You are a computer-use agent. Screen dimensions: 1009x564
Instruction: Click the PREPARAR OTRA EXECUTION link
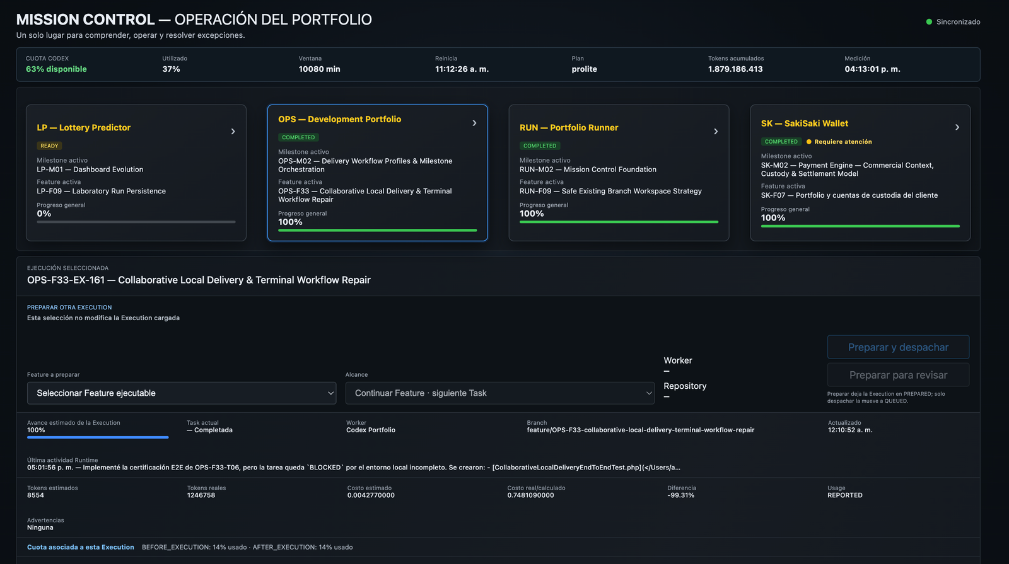click(69, 308)
